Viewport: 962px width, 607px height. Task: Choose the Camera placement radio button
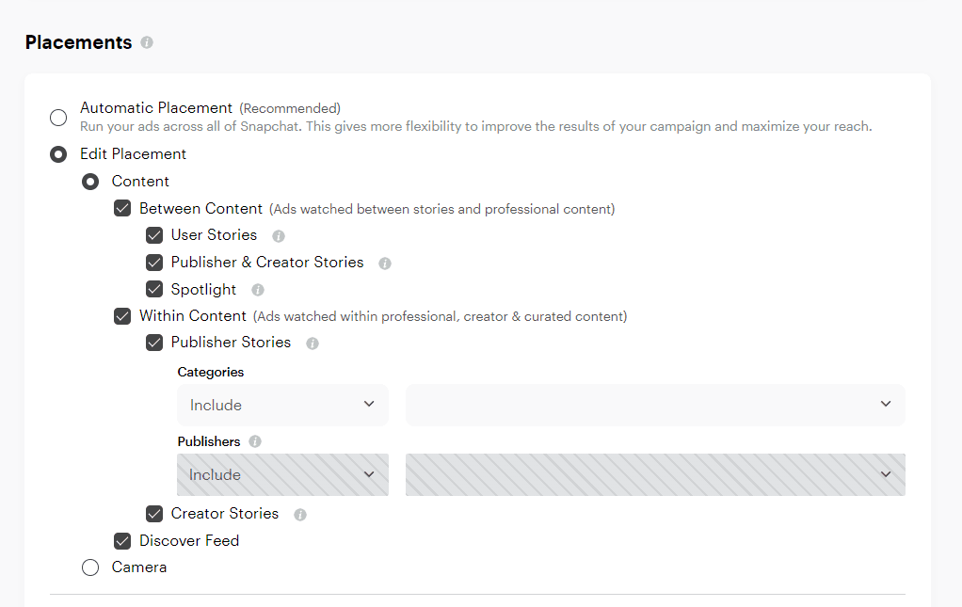click(90, 567)
